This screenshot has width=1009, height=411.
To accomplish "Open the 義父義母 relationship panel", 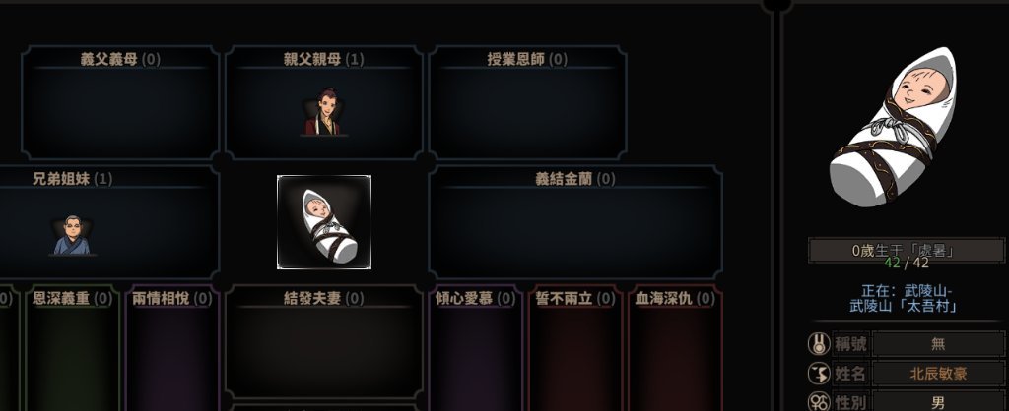I will click(120, 102).
